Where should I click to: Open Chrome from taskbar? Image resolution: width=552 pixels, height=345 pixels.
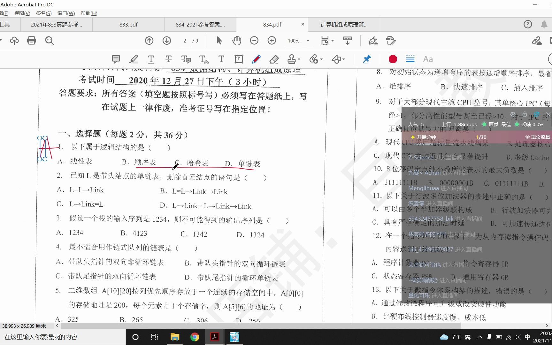click(x=195, y=337)
